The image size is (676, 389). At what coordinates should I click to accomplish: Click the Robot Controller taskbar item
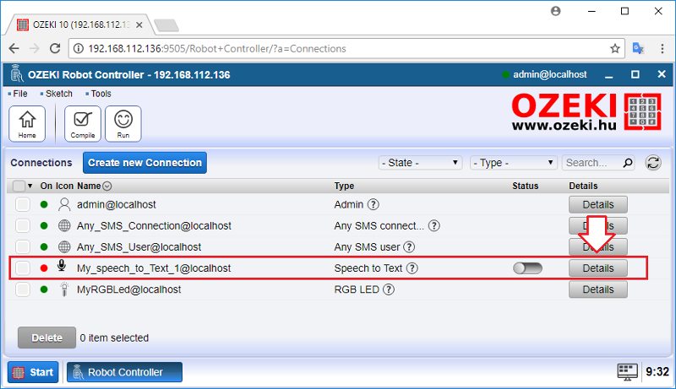pos(124,372)
